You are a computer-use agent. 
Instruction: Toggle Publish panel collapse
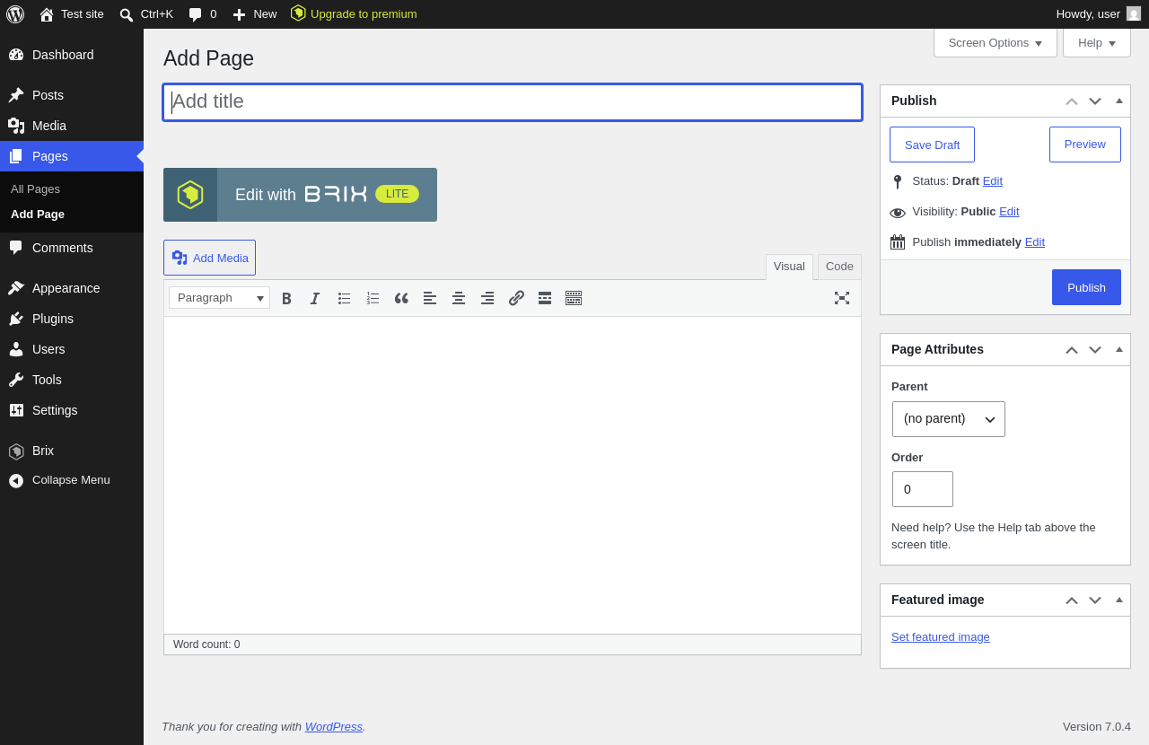[1119, 101]
